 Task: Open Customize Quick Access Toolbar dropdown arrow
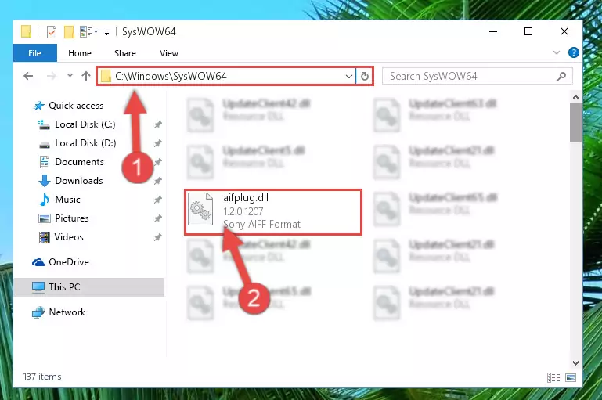pos(106,33)
